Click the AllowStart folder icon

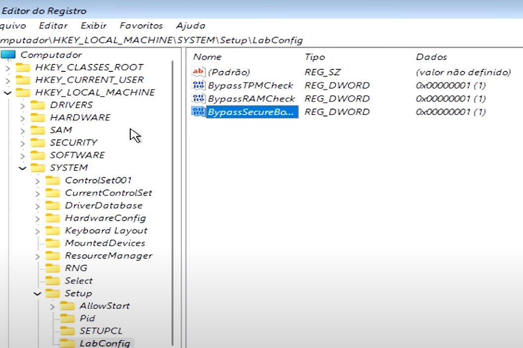(x=67, y=306)
